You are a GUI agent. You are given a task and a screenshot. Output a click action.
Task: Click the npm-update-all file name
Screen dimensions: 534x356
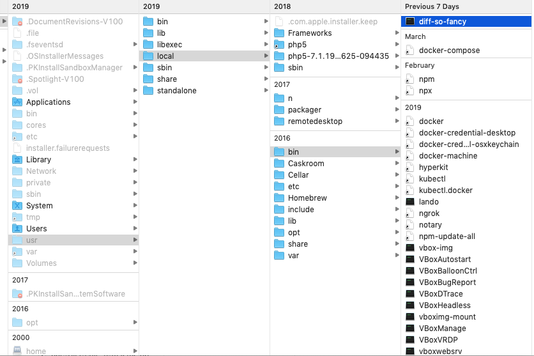pos(447,236)
